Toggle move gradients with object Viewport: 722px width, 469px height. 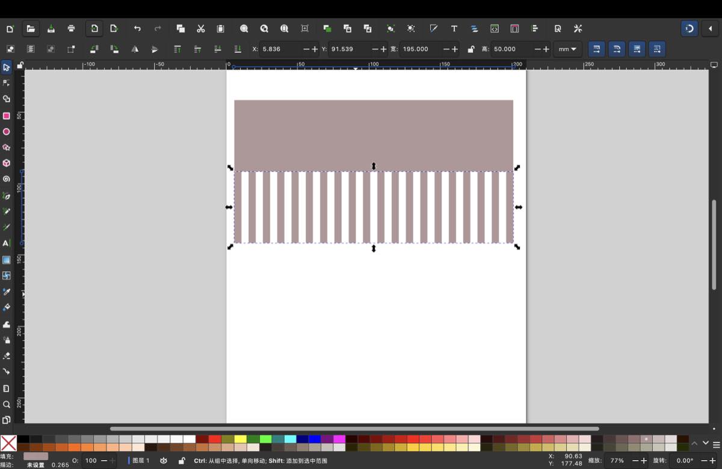tap(637, 49)
